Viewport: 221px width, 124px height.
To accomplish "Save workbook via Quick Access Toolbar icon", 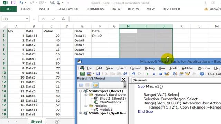I will [13, 3].
